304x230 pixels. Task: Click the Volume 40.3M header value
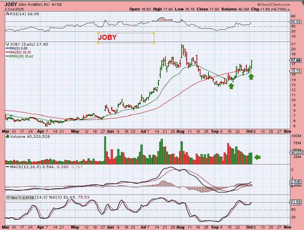pos(235,9)
